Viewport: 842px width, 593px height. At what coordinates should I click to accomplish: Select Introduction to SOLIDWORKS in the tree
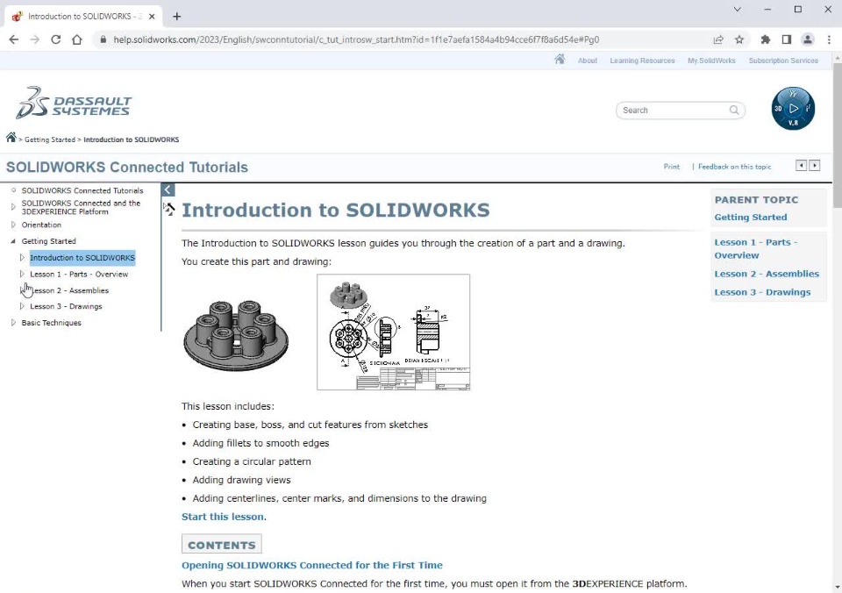82,258
